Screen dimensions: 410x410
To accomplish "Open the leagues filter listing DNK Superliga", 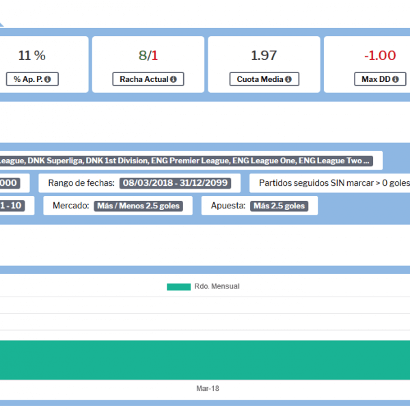I will tap(185, 161).
